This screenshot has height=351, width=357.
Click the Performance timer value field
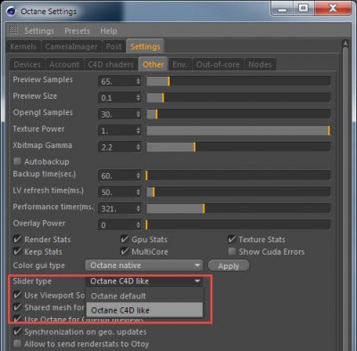120,208
